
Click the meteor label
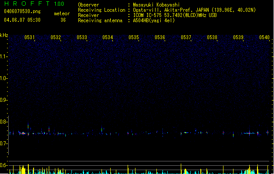[62, 13]
